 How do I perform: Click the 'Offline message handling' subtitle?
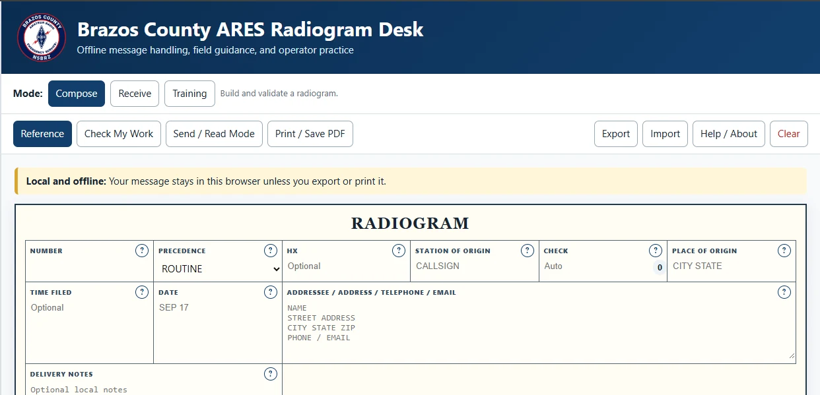(x=215, y=50)
